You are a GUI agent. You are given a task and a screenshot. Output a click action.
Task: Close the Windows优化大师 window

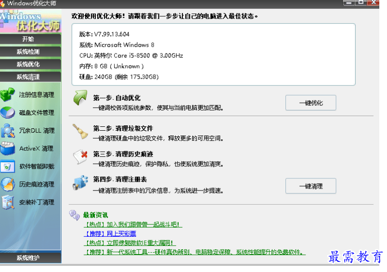pos(374,3)
